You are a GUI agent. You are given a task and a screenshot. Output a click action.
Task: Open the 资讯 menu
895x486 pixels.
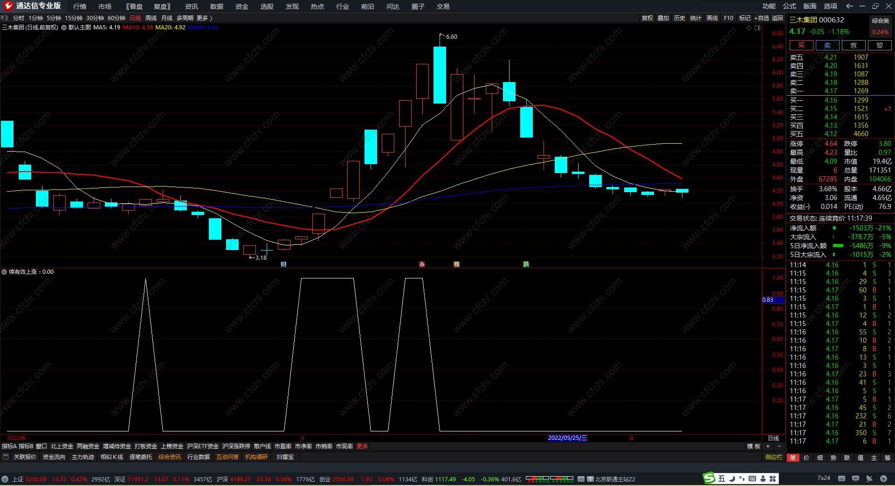pyautogui.click(x=192, y=7)
